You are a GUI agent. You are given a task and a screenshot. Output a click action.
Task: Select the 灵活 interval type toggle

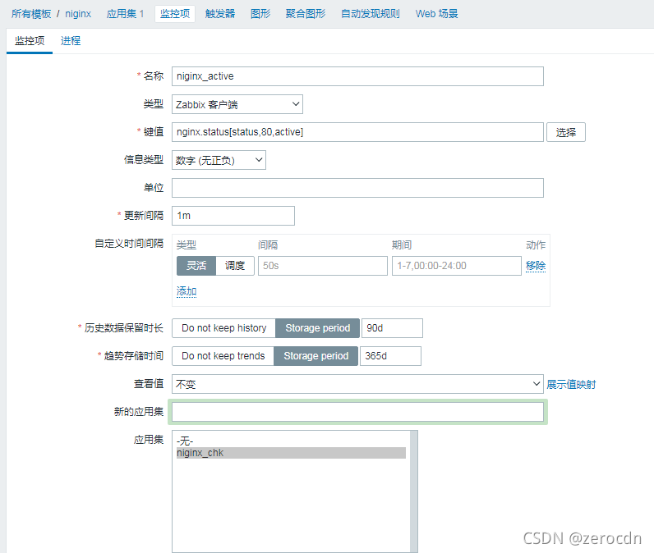pos(196,266)
